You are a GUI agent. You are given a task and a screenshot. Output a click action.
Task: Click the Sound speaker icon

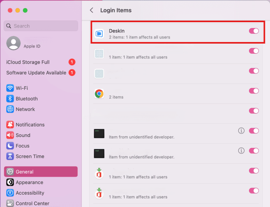(x=10, y=135)
